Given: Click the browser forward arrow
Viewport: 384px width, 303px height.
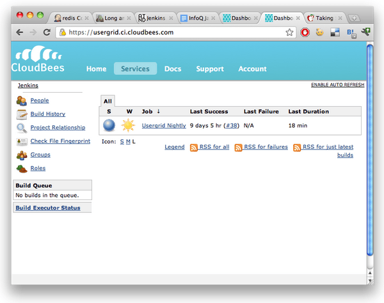Looking at the screenshot, I should [33, 32].
